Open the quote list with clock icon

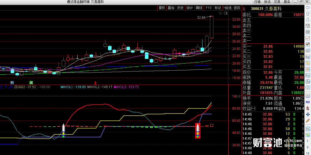coord(308,26)
